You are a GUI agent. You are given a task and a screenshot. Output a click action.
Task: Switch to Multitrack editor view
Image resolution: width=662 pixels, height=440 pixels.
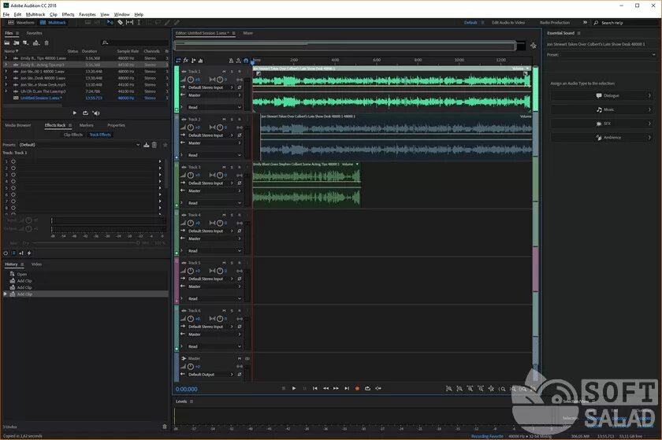pos(54,22)
